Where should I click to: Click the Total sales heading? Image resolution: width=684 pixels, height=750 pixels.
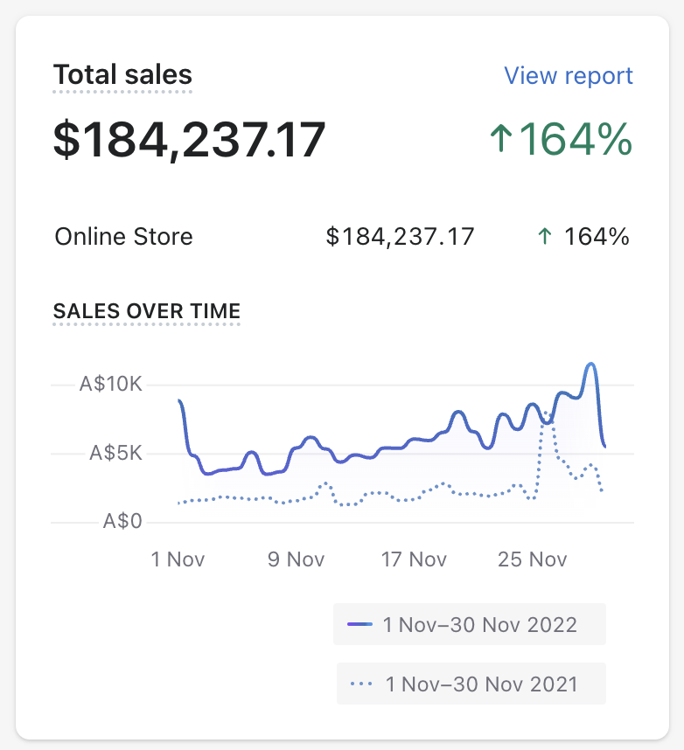pyautogui.click(x=122, y=75)
